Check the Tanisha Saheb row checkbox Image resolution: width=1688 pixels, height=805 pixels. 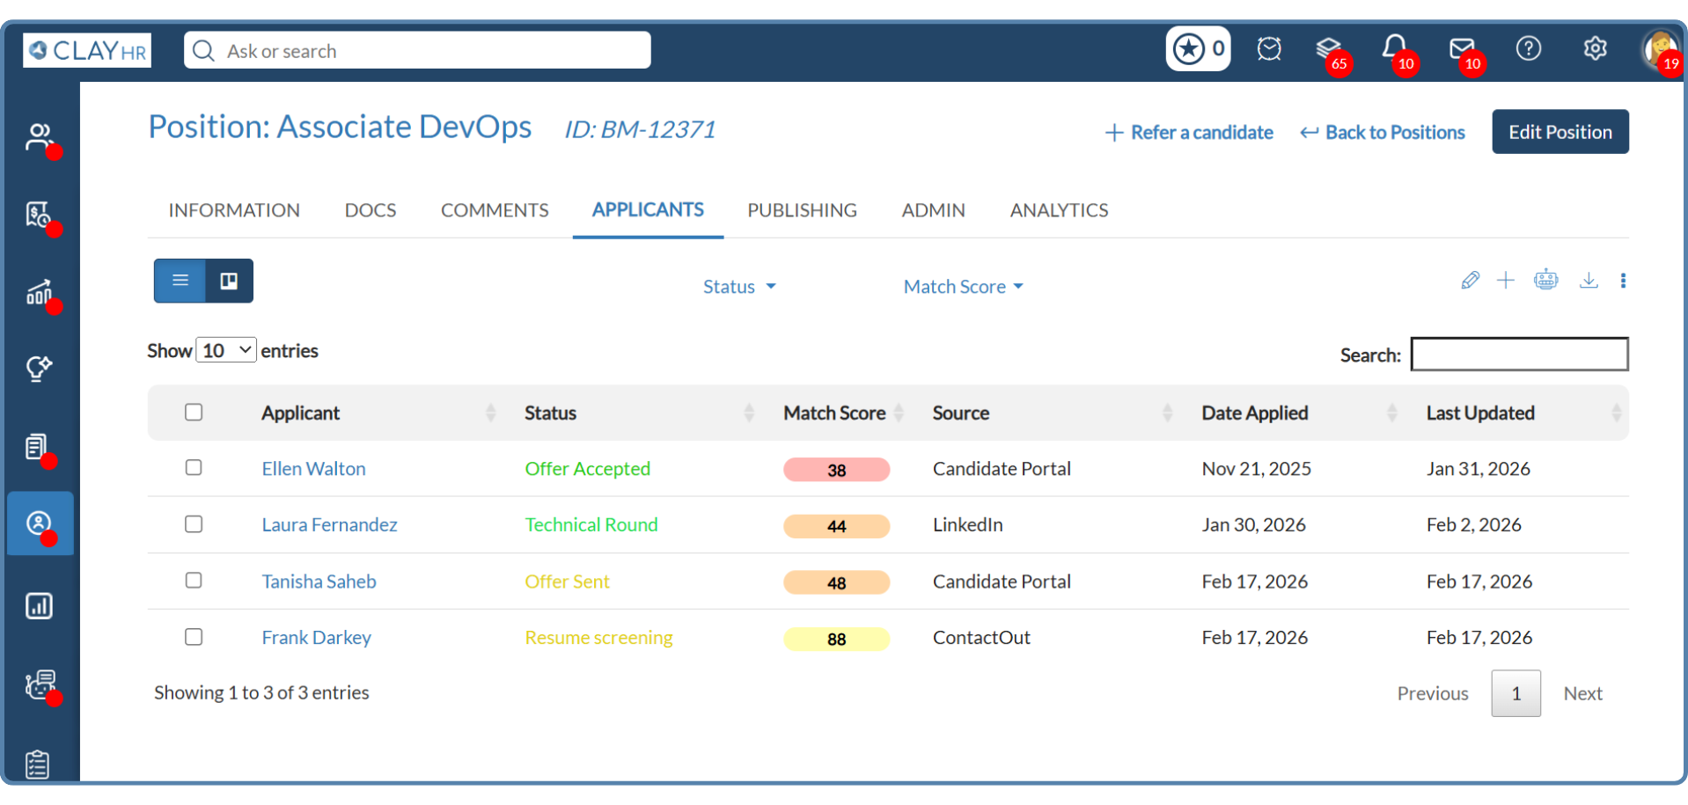pos(194,580)
